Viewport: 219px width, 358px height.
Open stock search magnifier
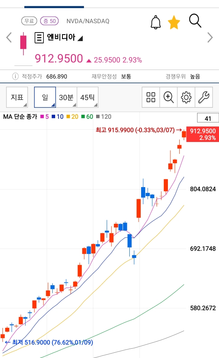[195, 21]
